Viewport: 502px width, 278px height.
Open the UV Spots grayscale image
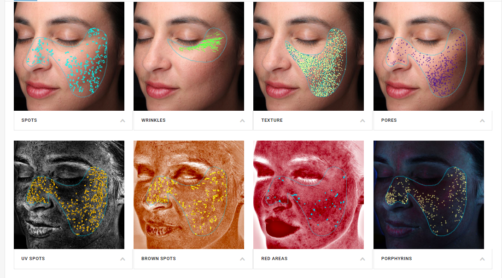point(69,195)
